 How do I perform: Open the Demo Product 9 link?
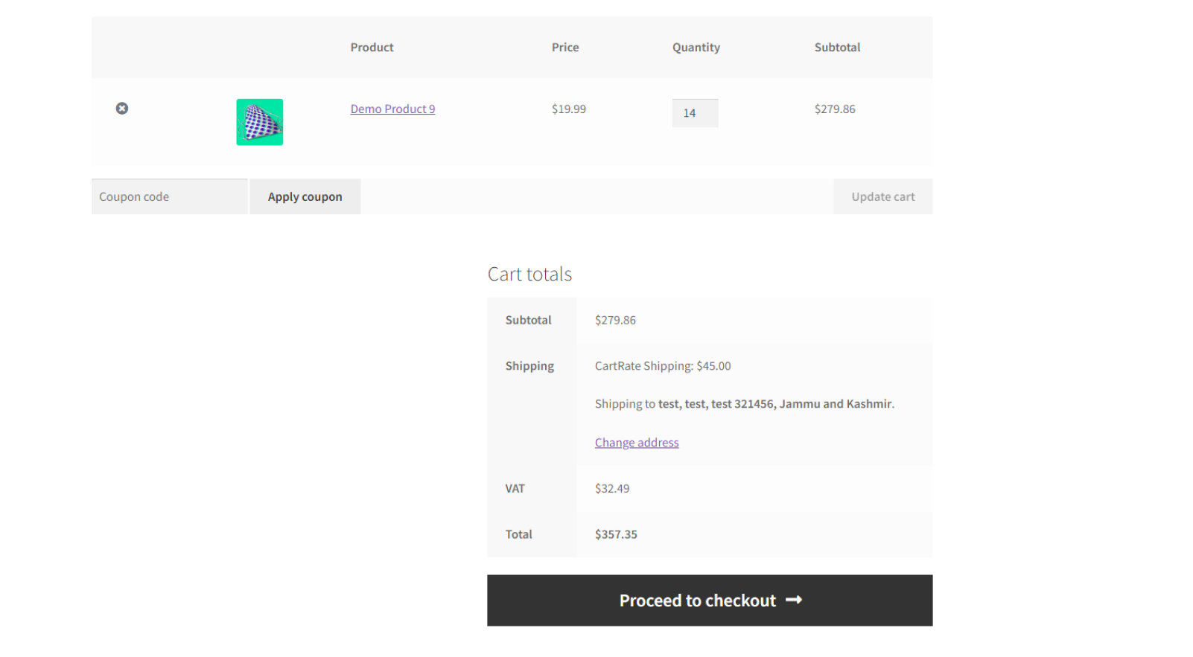coord(392,109)
